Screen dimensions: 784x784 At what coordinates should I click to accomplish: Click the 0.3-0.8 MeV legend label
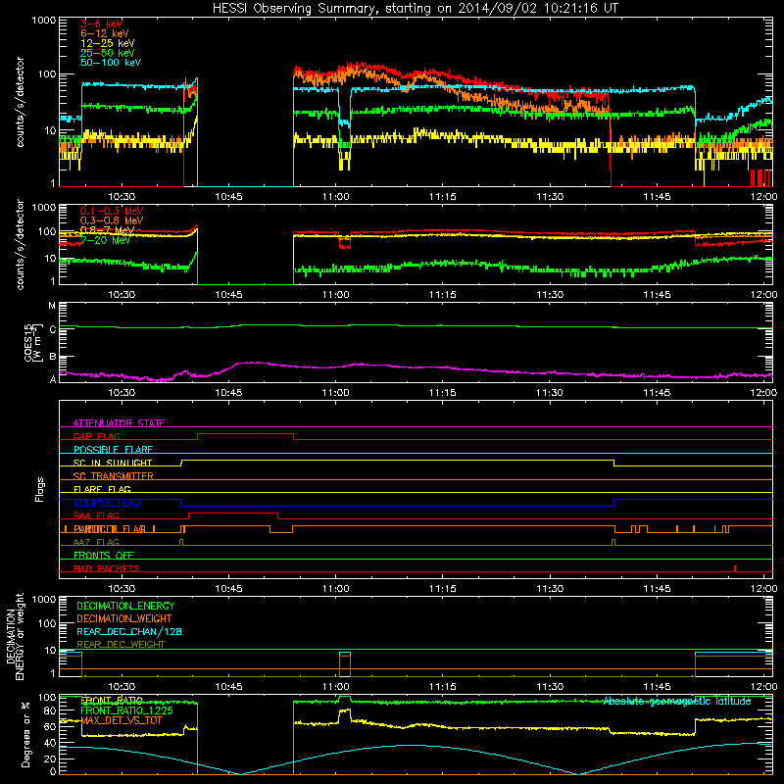tap(112, 220)
